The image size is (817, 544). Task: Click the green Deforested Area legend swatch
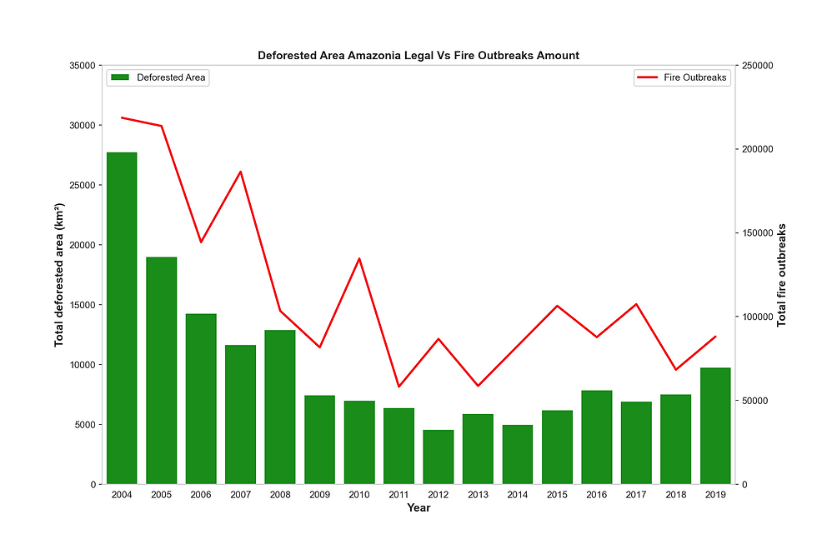(x=120, y=77)
